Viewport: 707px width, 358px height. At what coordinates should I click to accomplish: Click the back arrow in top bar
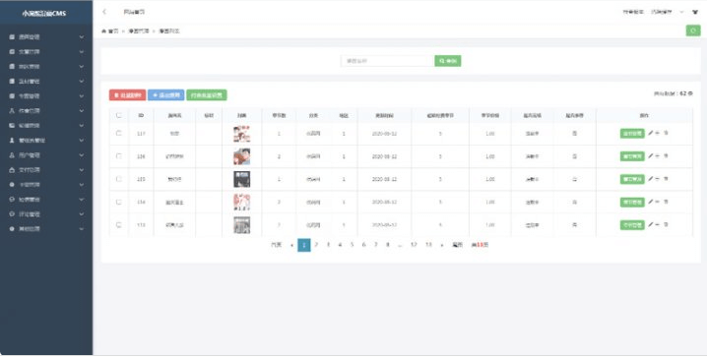(104, 12)
